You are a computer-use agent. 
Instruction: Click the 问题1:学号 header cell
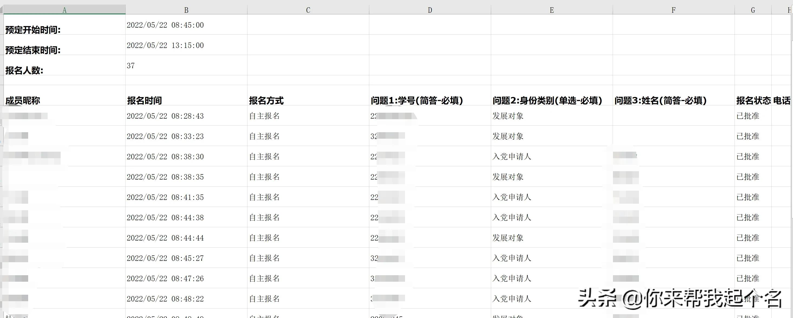[x=417, y=100]
